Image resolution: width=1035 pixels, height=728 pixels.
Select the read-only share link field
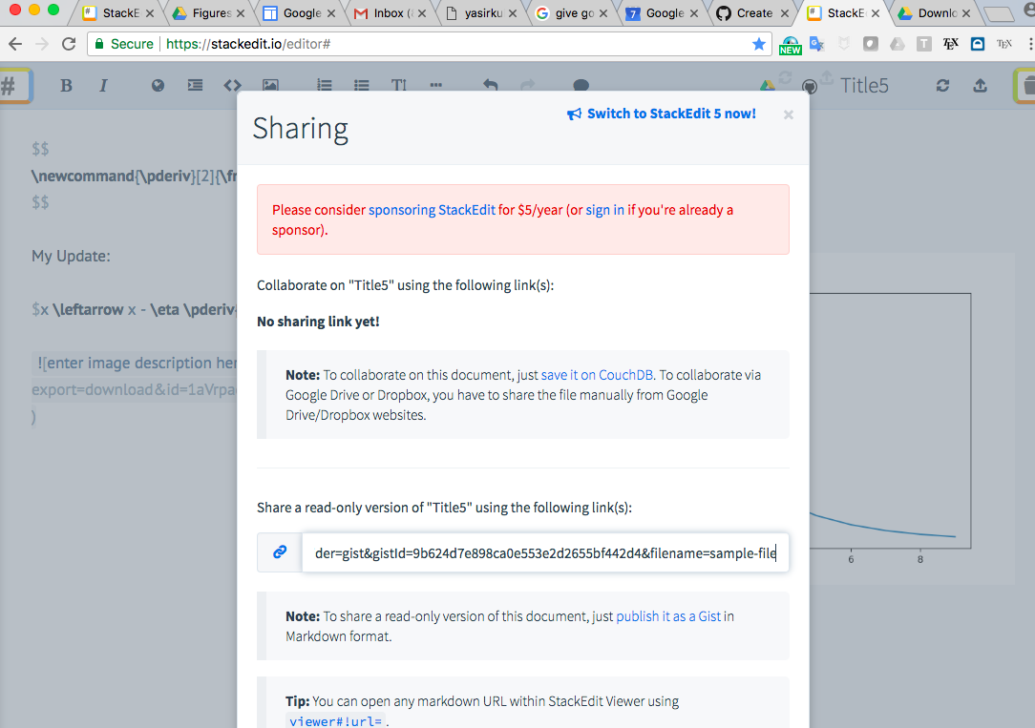[545, 552]
